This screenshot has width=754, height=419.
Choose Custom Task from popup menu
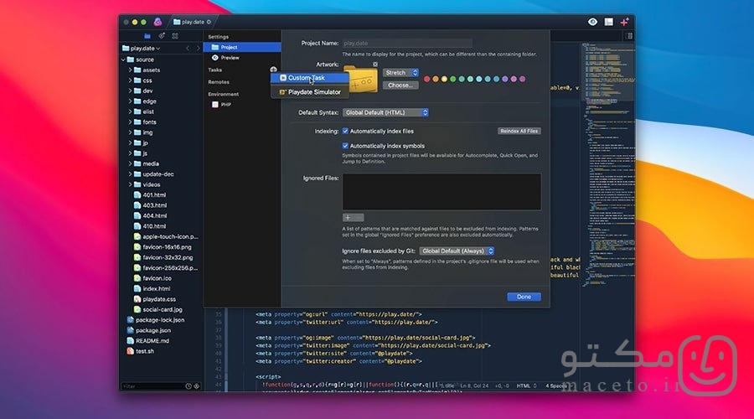coord(310,78)
